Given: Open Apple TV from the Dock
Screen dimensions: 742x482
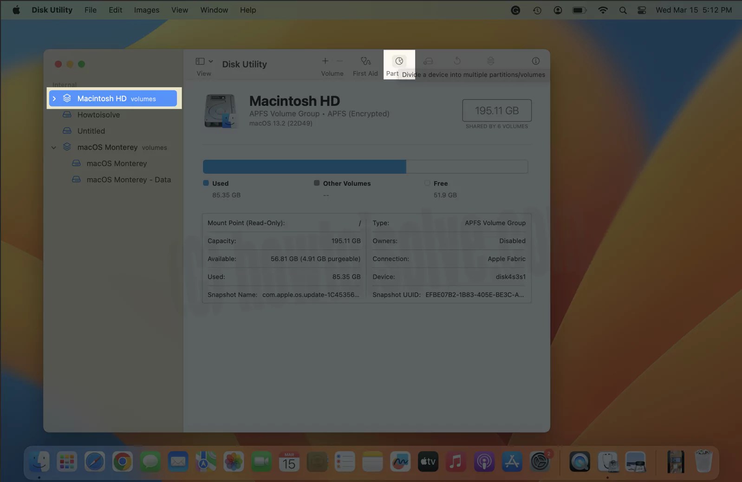Looking at the screenshot, I should [x=428, y=462].
